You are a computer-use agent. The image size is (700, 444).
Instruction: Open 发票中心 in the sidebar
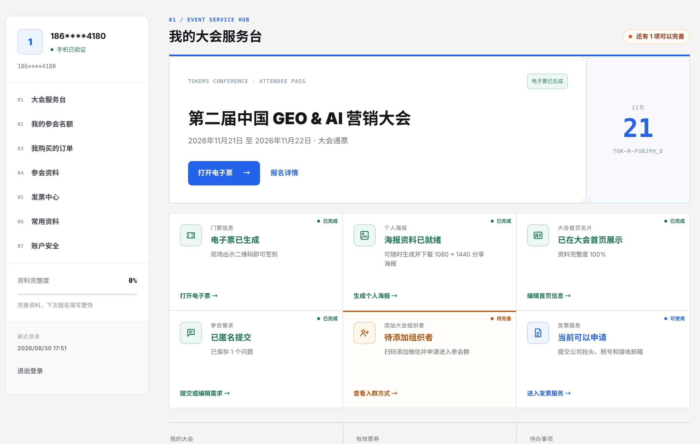click(x=77, y=197)
